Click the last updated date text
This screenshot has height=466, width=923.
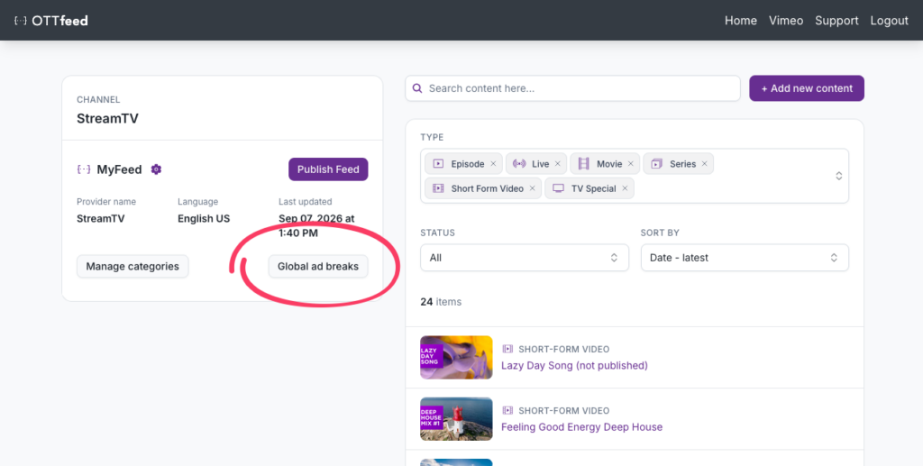tap(316, 226)
